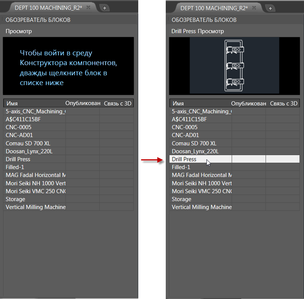Select Doosan_Lynx_220L in left list
Screen dimensions: 304x299
click(x=69, y=151)
